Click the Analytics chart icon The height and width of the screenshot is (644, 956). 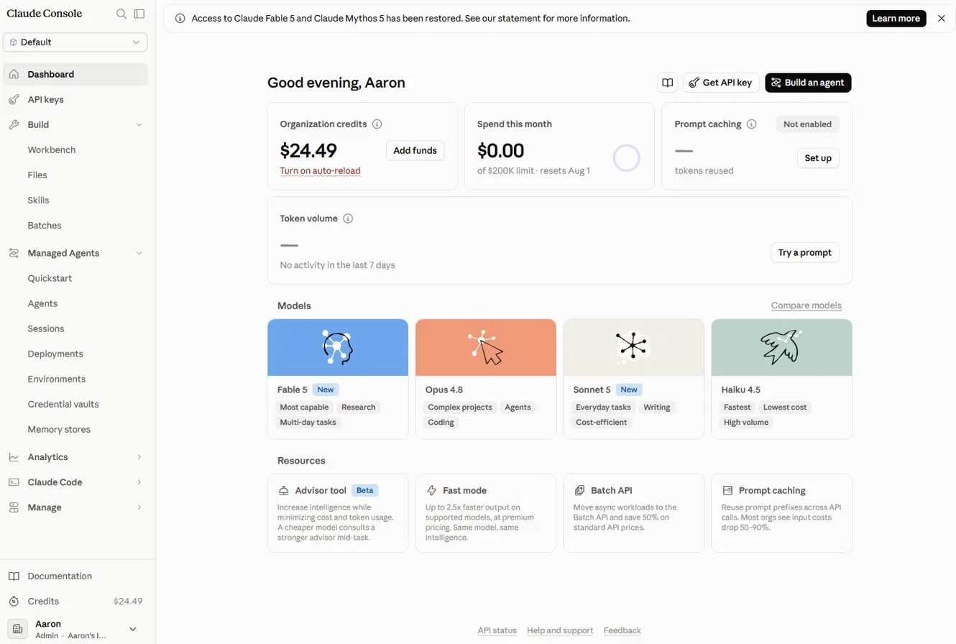coord(14,457)
